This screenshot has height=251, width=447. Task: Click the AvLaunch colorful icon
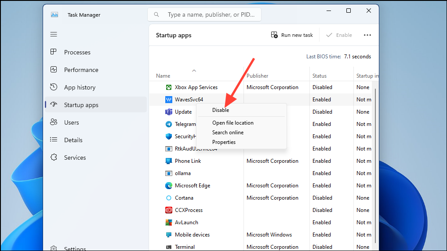(169, 222)
